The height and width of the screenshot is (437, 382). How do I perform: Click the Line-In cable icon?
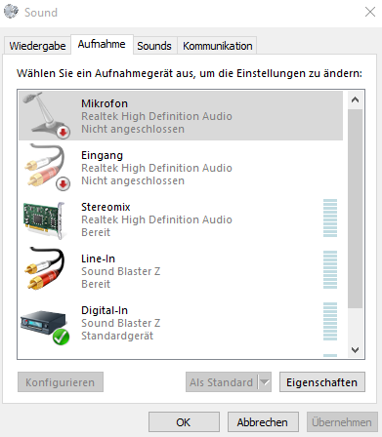tap(46, 268)
